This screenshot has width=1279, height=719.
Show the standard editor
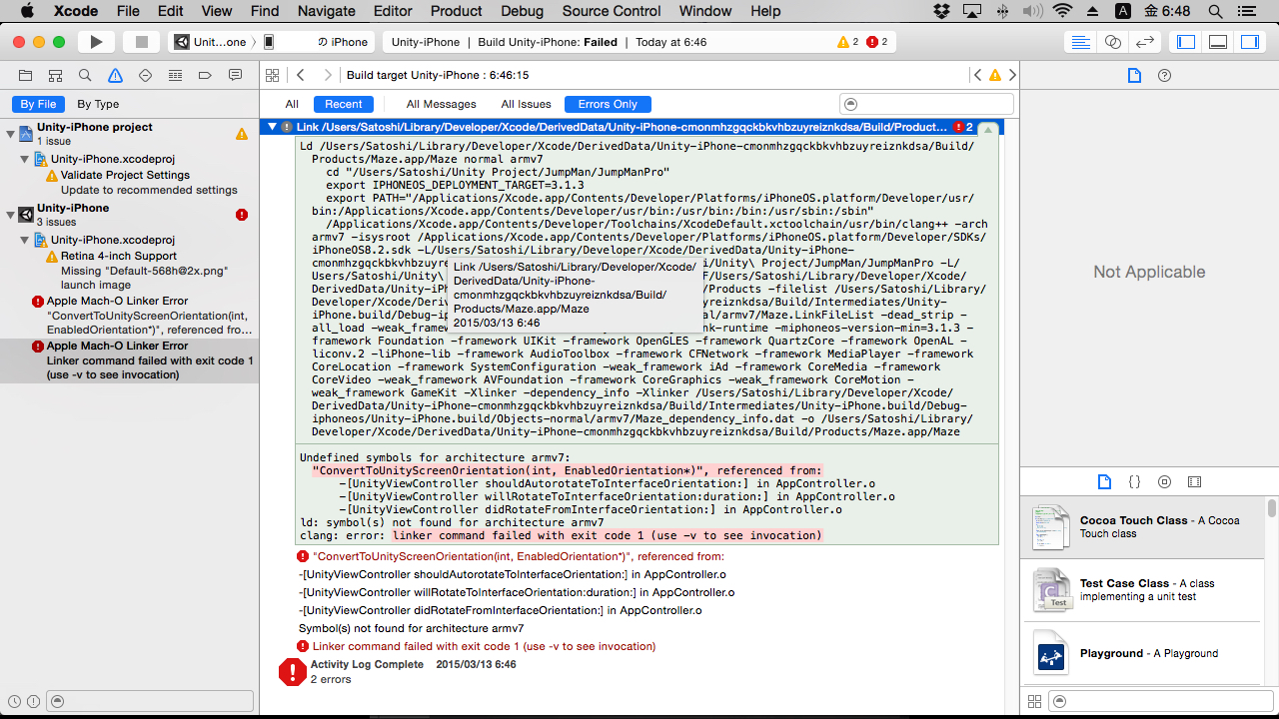coord(1080,42)
